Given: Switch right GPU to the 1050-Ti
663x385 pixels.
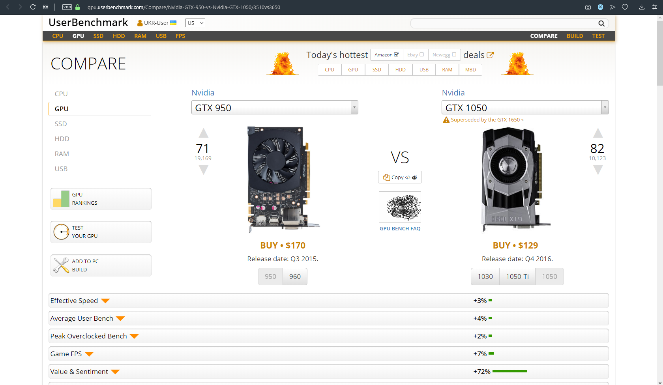Looking at the screenshot, I should [517, 277].
